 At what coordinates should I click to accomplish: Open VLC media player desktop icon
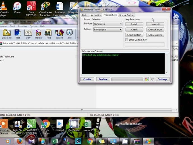(x=4, y=9)
